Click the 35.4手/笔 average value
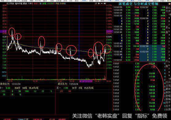The height and width of the screenshot is (120, 171). tap(34, 88)
